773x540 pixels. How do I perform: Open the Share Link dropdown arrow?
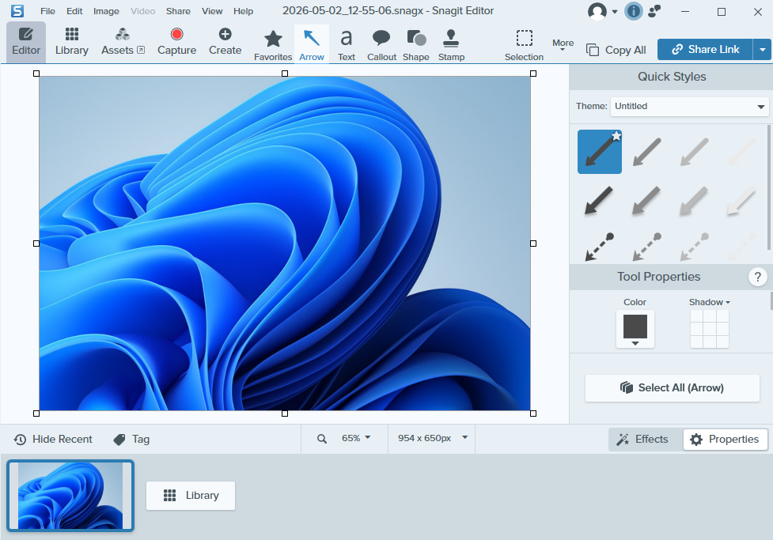[763, 49]
